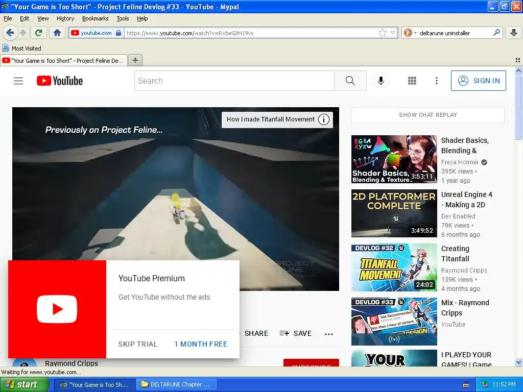
Task: Open the Downloads arrow button
Action: [514, 33]
